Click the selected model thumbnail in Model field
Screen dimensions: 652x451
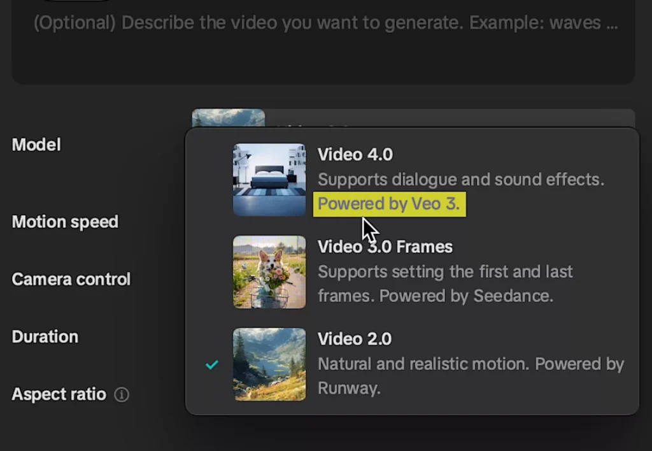pos(228,118)
